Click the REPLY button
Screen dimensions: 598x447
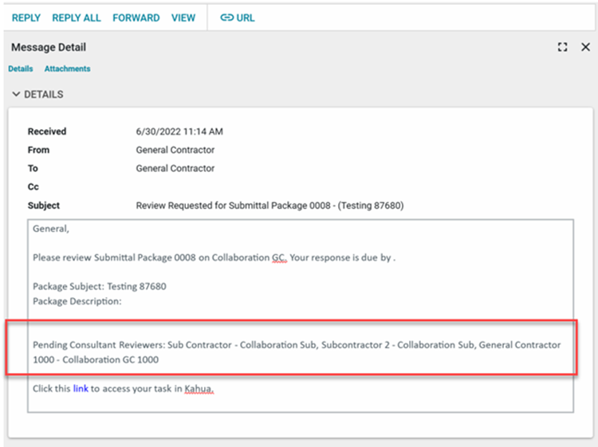pos(26,18)
